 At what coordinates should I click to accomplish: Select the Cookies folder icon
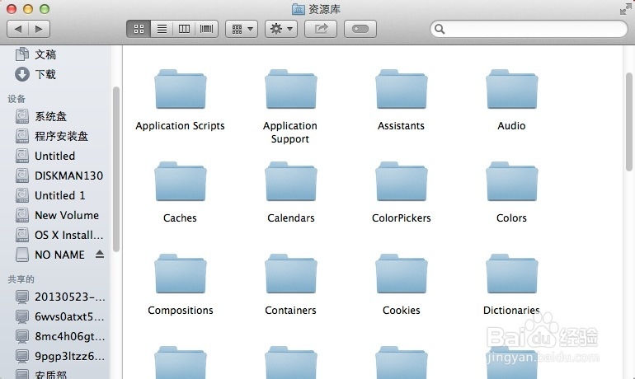(x=402, y=274)
